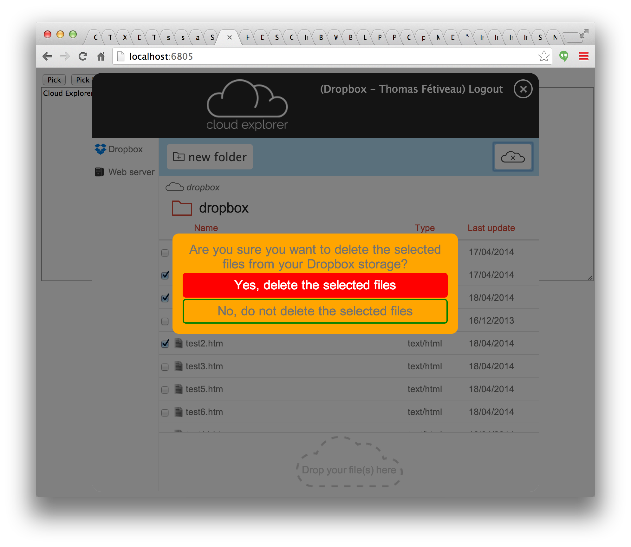631x547 pixels.
Task: Sort files by the Last update column header
Action: click(491, 228)
